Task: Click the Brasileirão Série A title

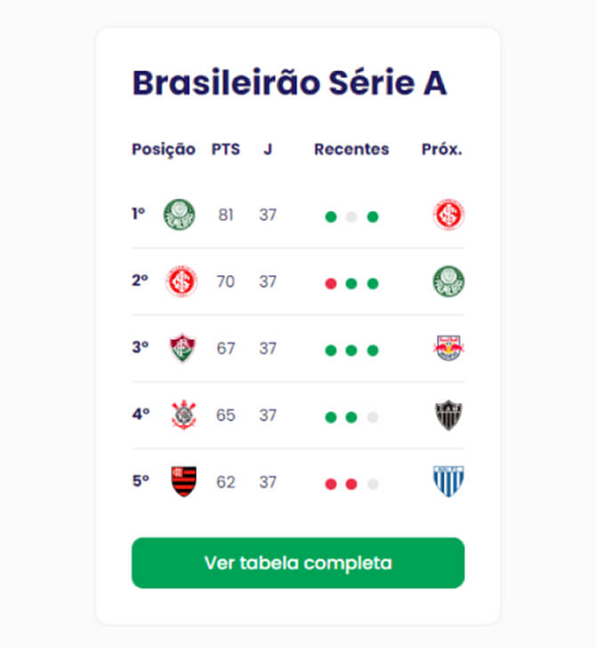Action: 289,83
